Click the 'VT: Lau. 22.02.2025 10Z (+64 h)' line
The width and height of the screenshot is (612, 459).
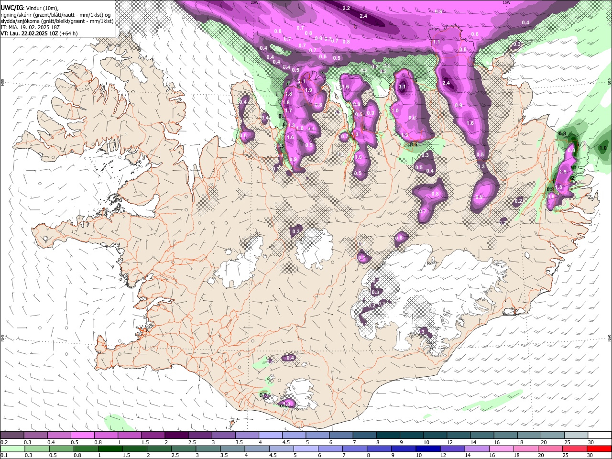39,33
